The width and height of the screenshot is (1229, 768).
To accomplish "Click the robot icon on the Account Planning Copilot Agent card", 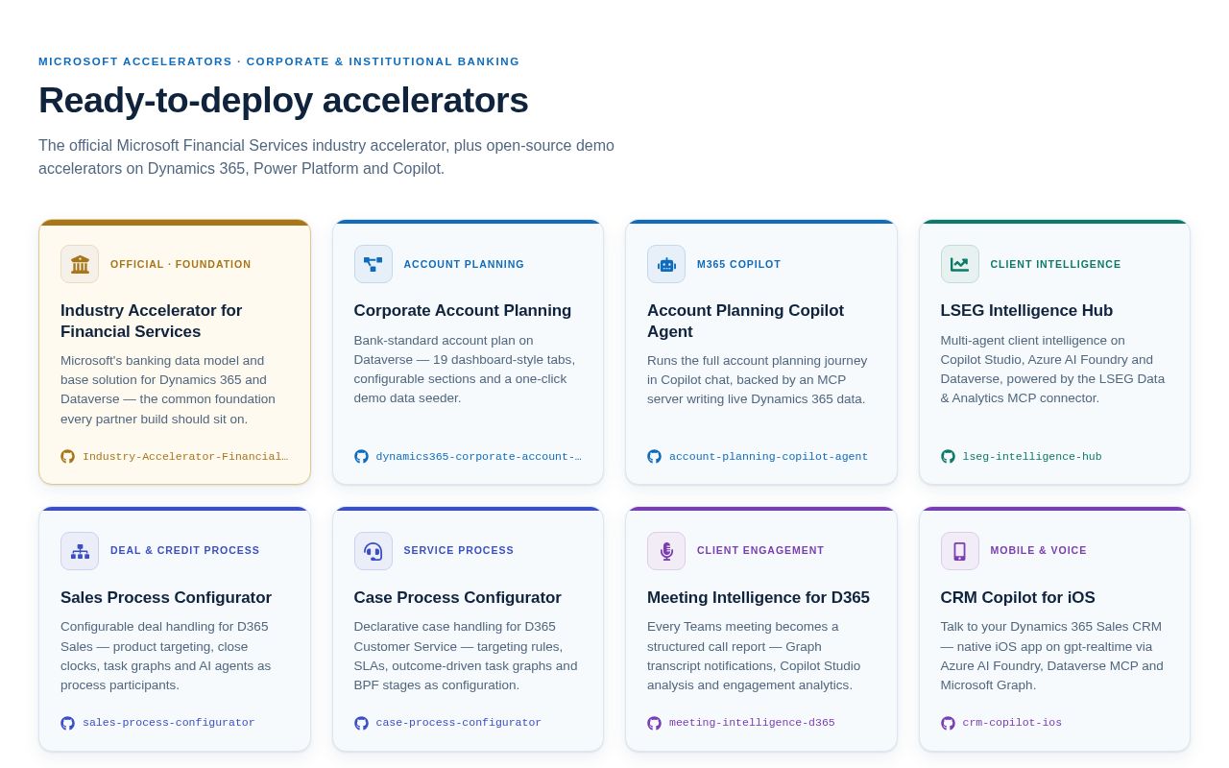I will tap(666, 264).
